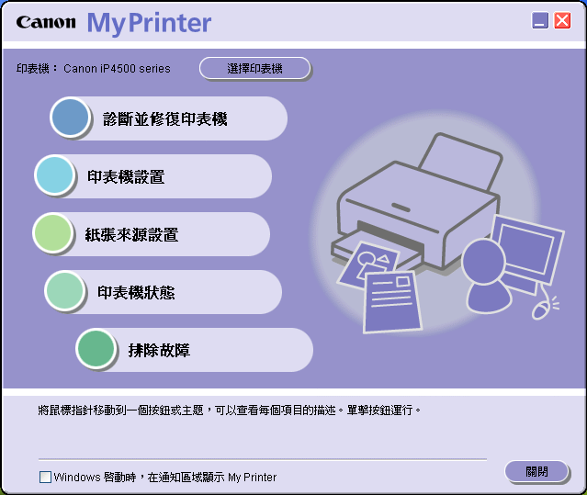Click the blue circle beside 診斷並修復印表機

click(x=70, y=118)
